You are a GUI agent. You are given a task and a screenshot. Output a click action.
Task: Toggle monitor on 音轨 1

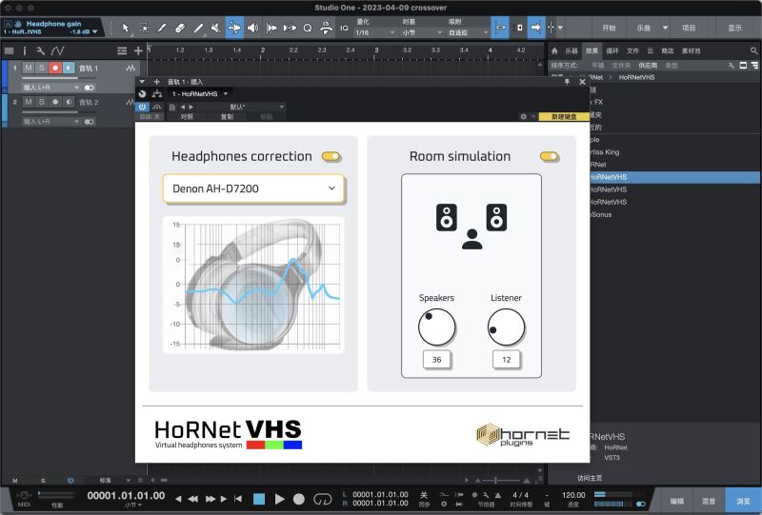point(69,68)
